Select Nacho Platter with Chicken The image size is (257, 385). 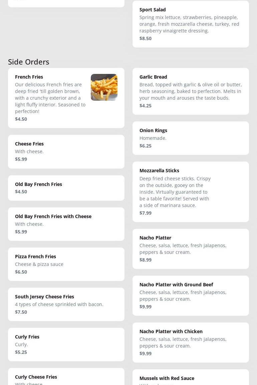tap(190, 342)
